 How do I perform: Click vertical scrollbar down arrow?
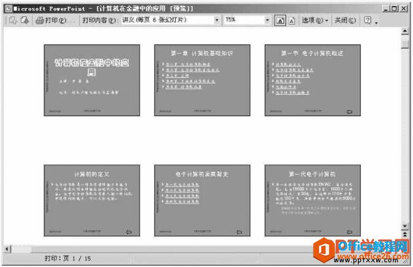coord(405,226)
